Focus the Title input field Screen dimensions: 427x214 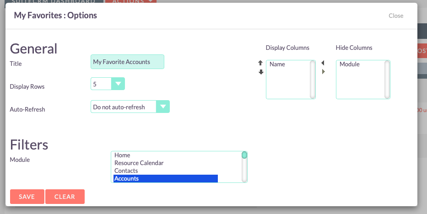(x=127, y=62)
